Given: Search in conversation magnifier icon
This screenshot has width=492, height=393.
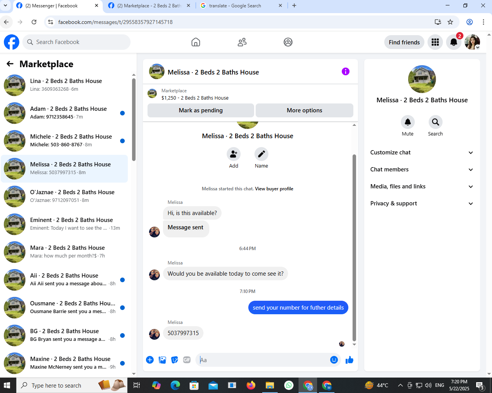Looking at the screenshot, I should pyautogui.click(x=436, y=122).
